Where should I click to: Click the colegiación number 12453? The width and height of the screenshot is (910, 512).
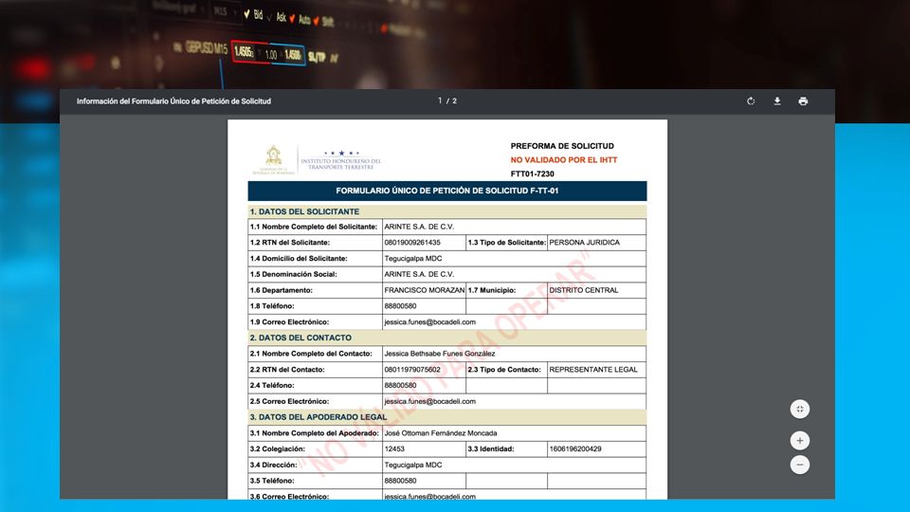[394, 449]
